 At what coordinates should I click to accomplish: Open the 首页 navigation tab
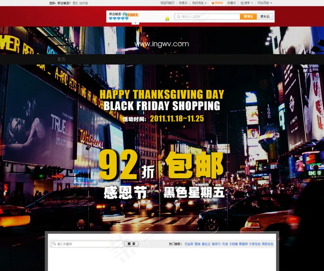61,59
